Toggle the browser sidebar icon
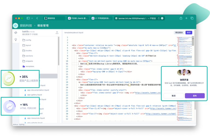The height and width of the screenshot is (140, 210). click(x=28, y=18)
